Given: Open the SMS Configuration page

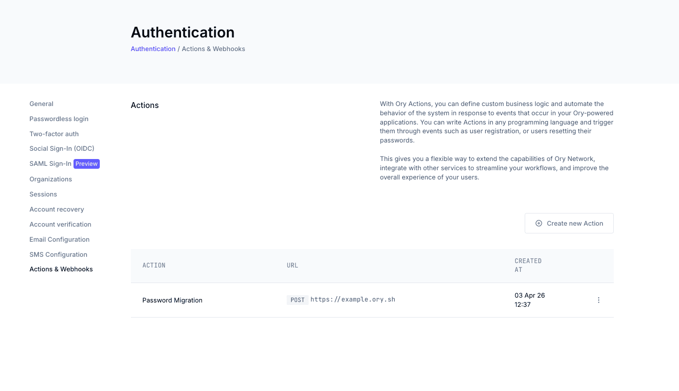Looking at the screenshot, I should pyautogui.click(x=58, y=254).
